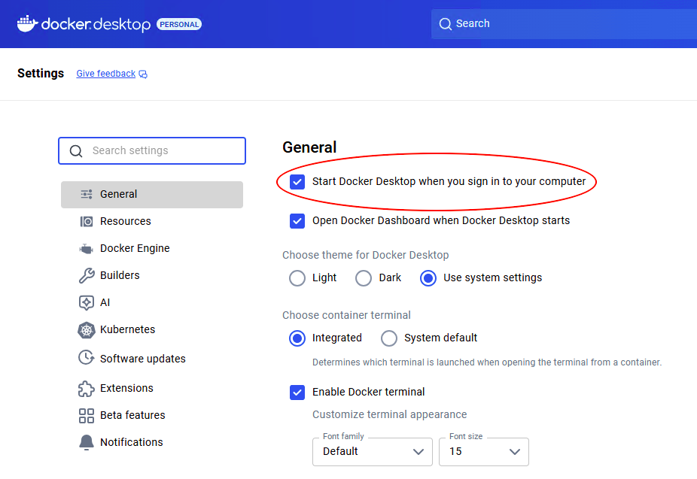The height and width of the screenshot is (479, 697).
Task: Select the Dark theme radio button
Action: pos(364,278)
